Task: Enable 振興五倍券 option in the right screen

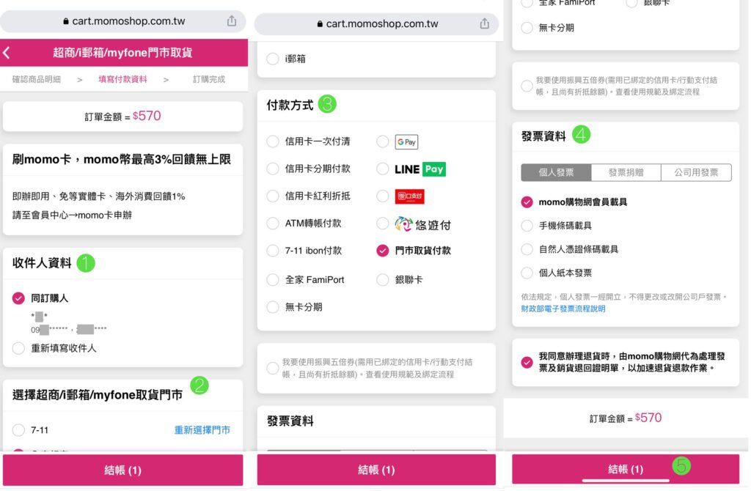Action: [527, 86]
